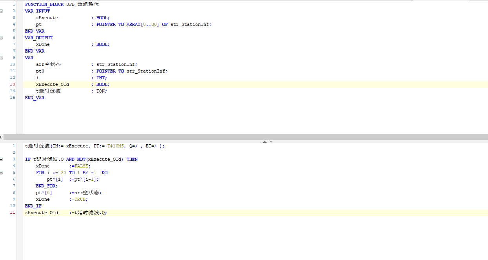Click line number 11 in the implementation pane
Viewport: 488px width, 260px height.
pos(13,213)
